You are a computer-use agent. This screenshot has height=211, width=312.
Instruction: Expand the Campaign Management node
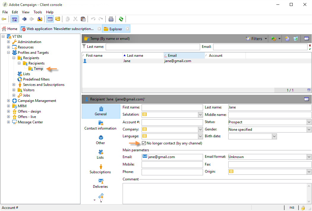[8, 101]
